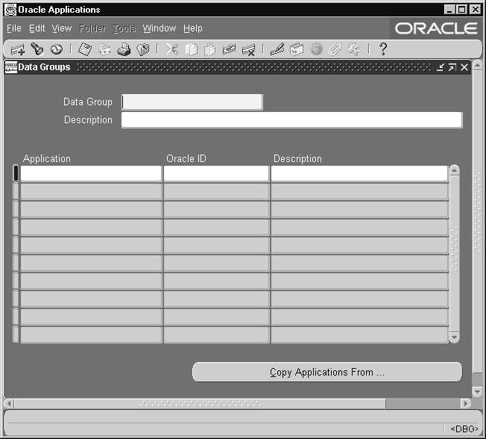Show the Navigator via toolbar icon
486x439 pixels.
coord(57,49)
